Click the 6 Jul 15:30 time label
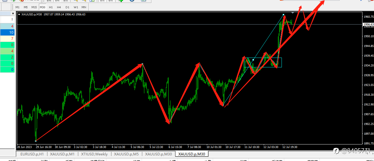 coord(175,147)
